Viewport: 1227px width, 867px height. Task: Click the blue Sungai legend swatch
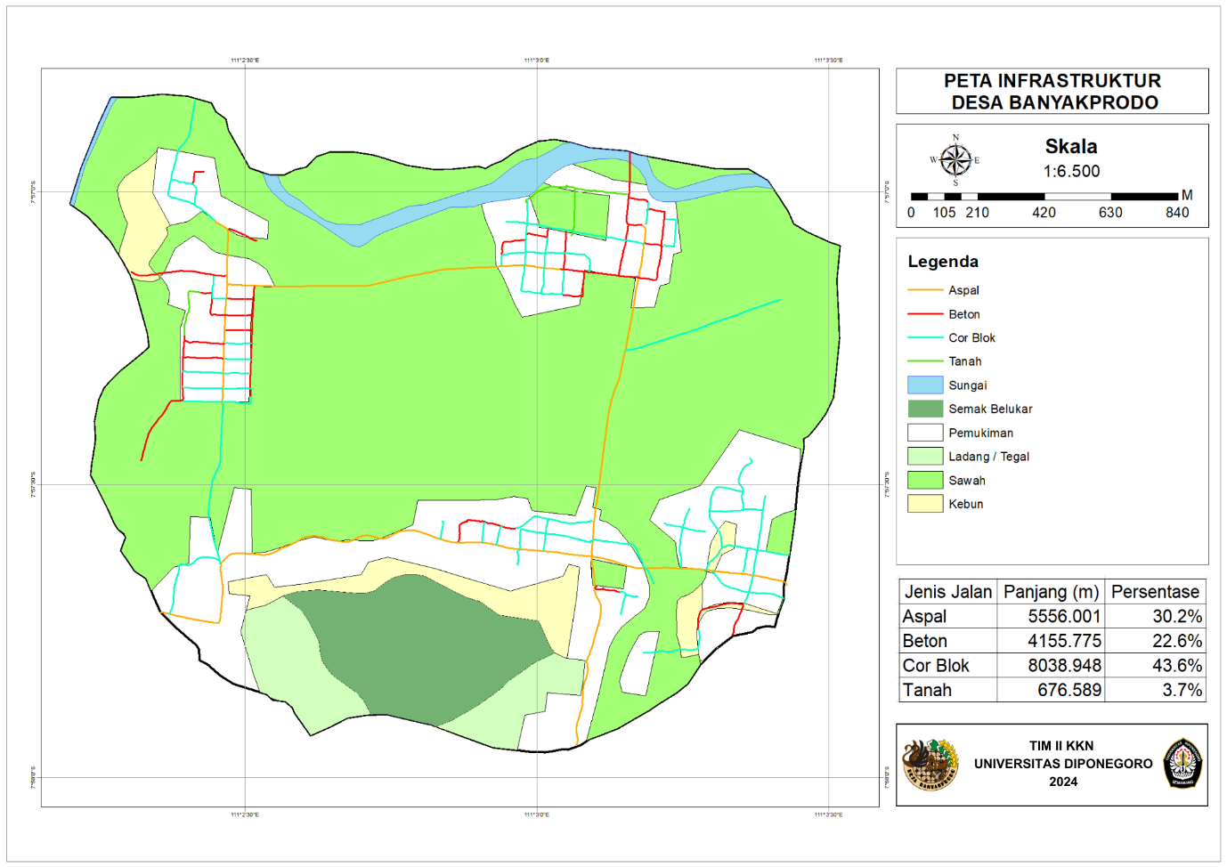[x=924, y=385]
